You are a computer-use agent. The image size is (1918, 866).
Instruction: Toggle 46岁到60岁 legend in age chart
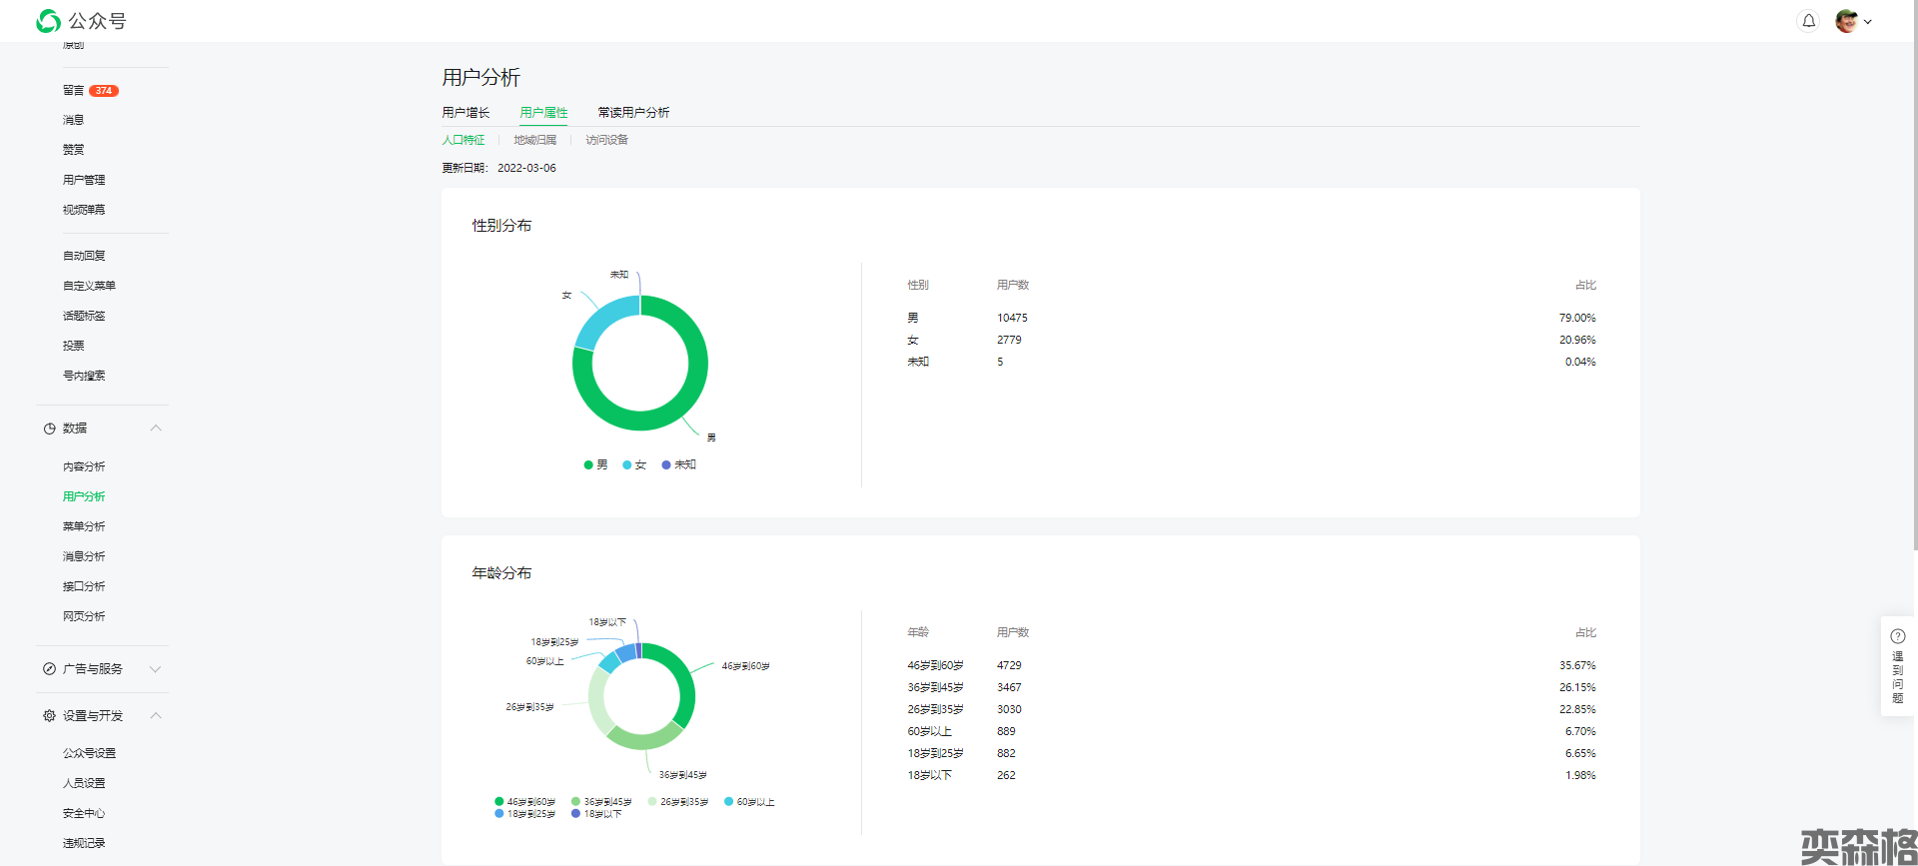524,801
